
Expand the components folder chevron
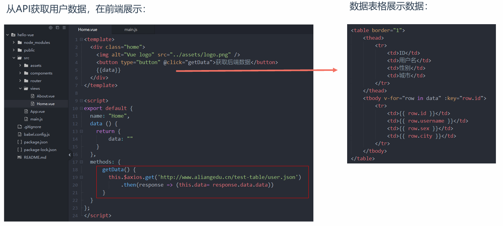point(20,73)
